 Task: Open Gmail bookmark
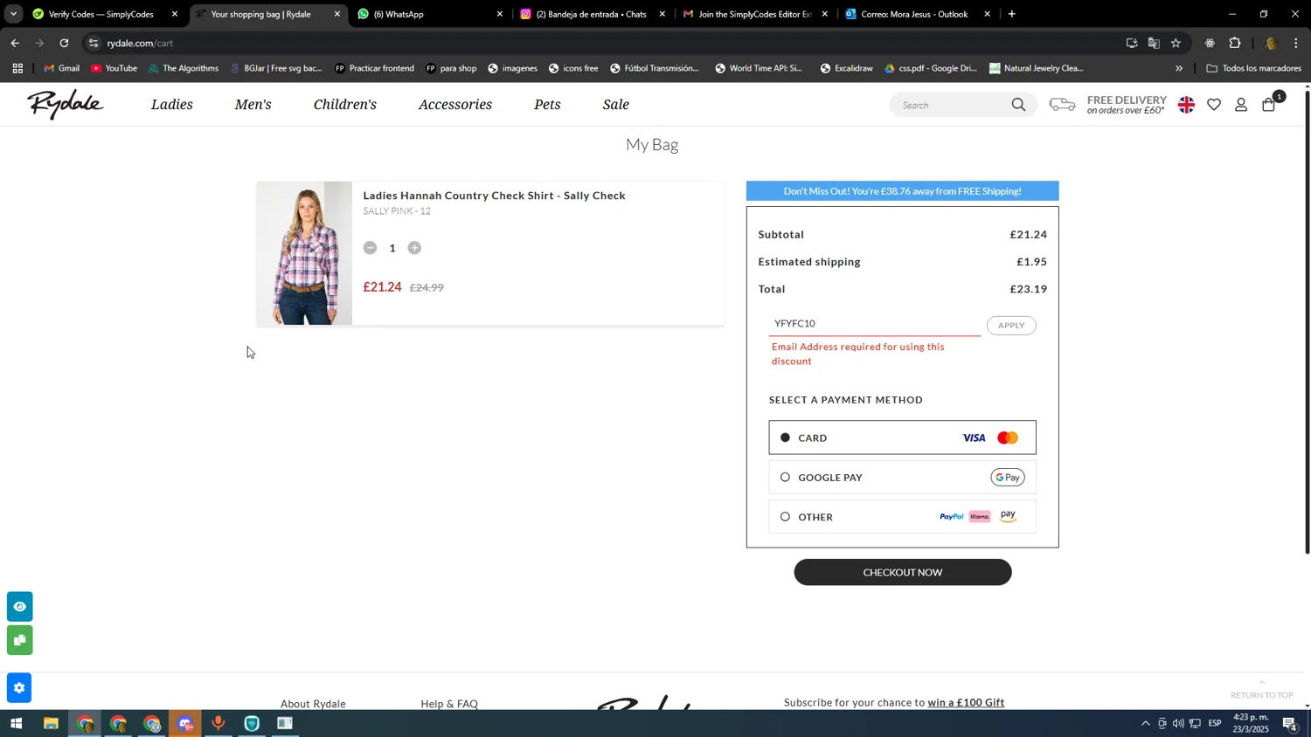point(61,68)
